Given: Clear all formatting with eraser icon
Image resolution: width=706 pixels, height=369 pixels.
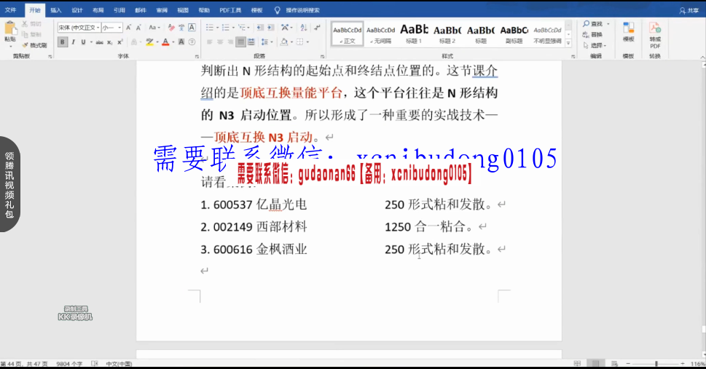Looking at the screenshot, I should click(x=171, y=28).
